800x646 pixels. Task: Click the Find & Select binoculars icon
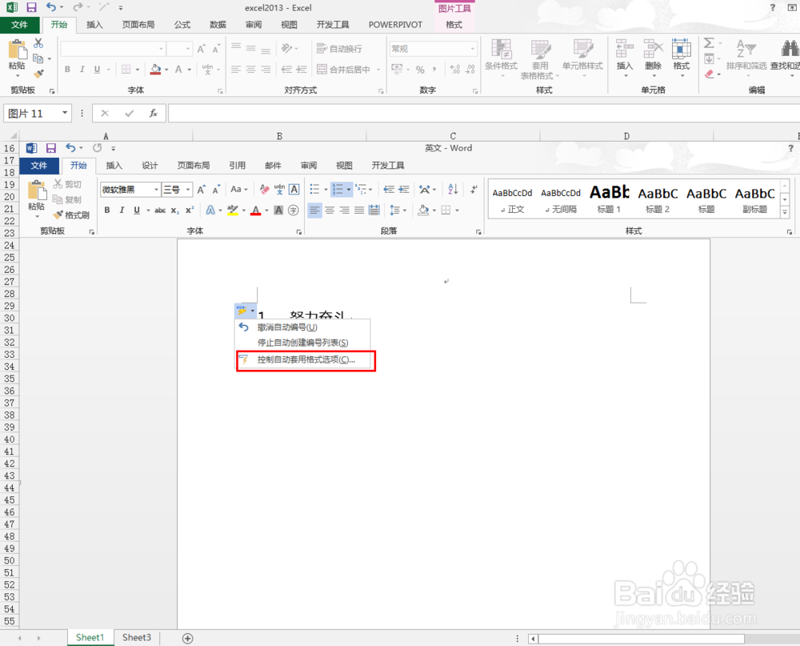point(790,49)
